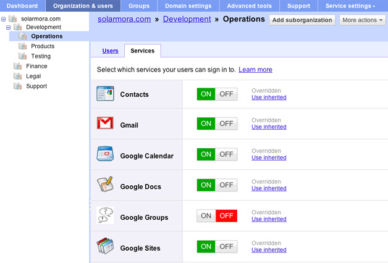The width and height of the screenshot is (388, 263).
Task: Enable Google Calendar with ON button
Action: (206, 154)
